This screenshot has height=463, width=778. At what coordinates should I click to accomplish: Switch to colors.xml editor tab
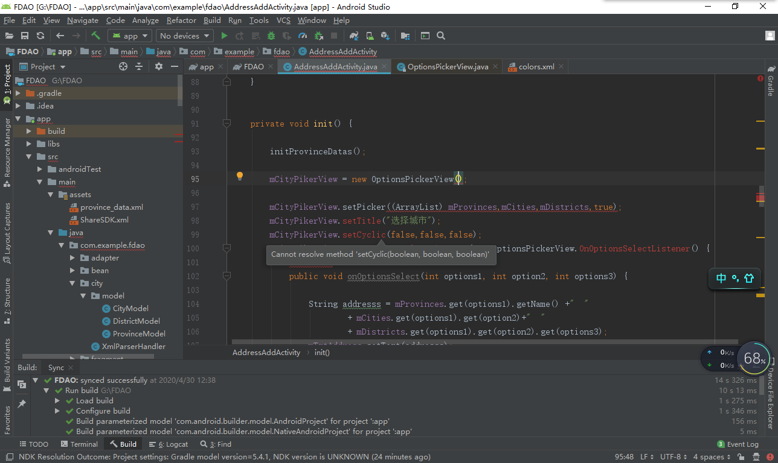pos(536,66)
